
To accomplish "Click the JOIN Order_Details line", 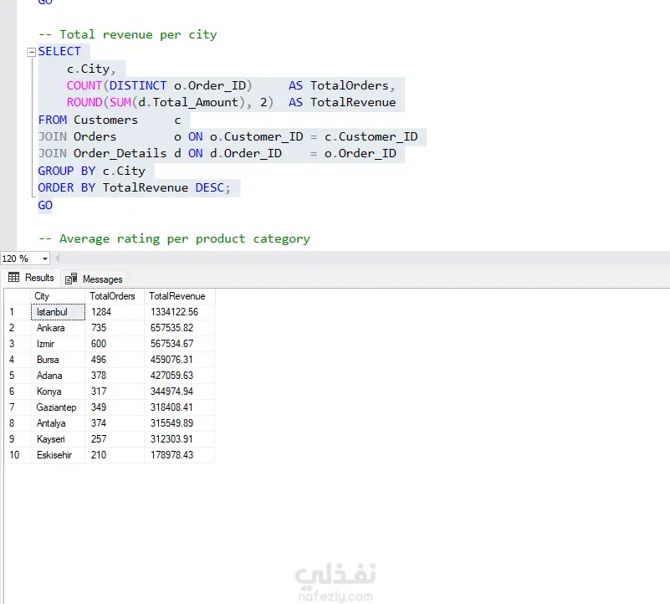I will click(217, 154).
